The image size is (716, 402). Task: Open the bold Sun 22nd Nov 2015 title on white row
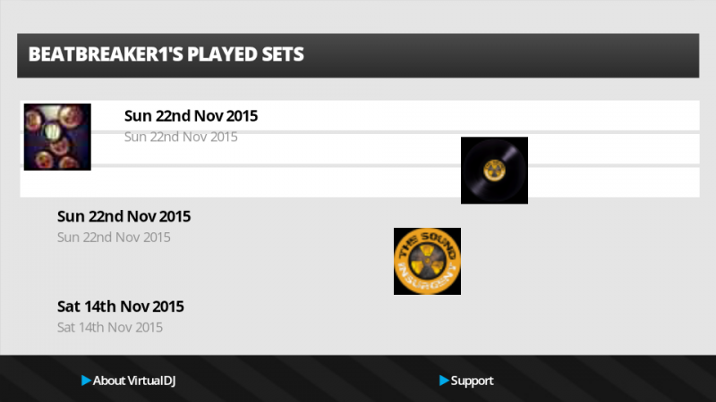click(191, 116)
